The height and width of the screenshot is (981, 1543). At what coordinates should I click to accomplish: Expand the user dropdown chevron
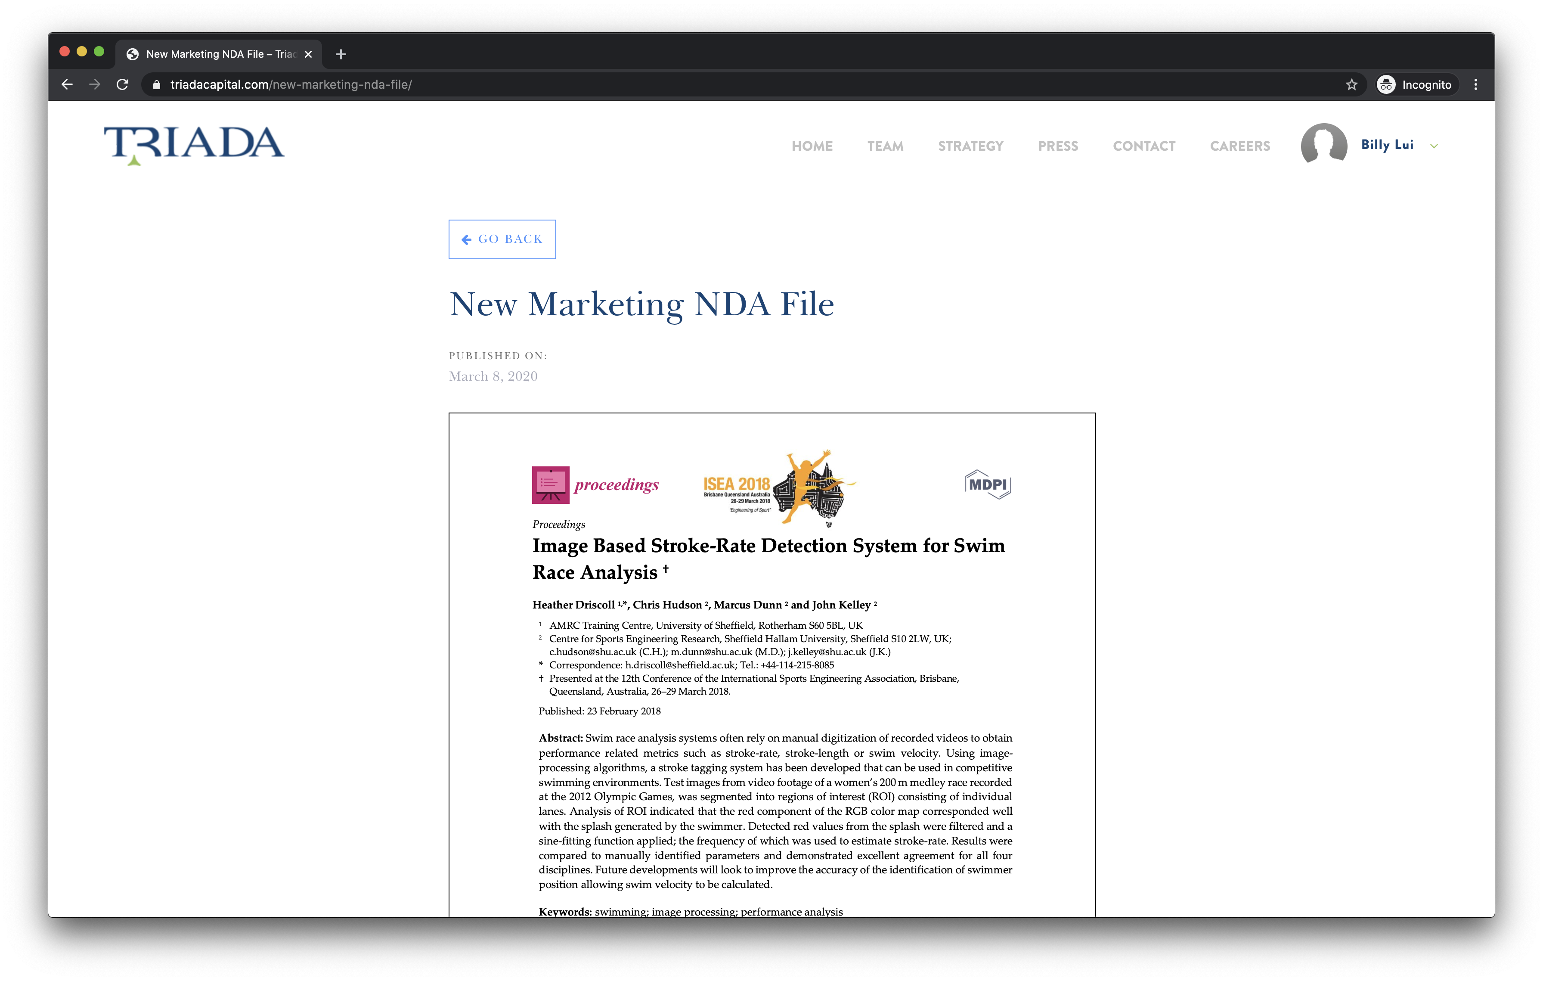(1434, 146)
